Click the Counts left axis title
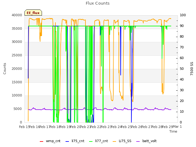196x147 pixels. click(5, 69)
